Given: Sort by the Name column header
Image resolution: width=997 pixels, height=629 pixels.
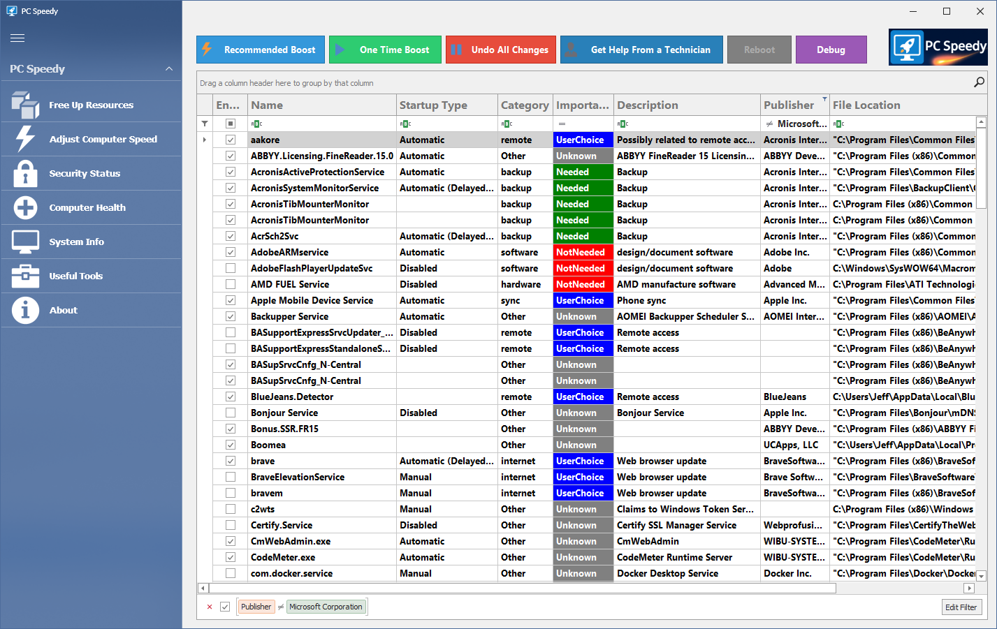Looking at the screenshot, I should tap(322, 105).
